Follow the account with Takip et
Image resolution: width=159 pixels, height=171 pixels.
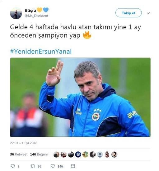(x=129, y=13)
